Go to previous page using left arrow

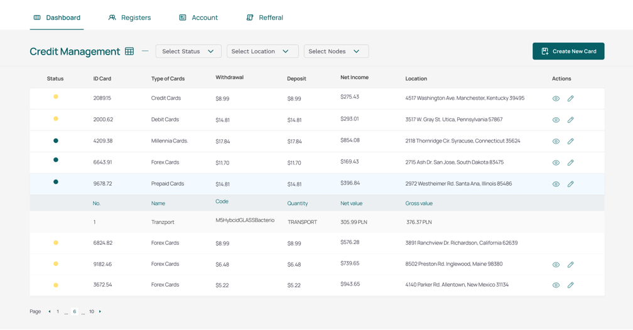[x=50, y=311]
